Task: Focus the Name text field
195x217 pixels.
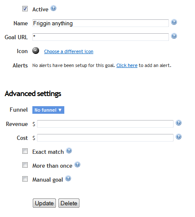Action: 100,23
